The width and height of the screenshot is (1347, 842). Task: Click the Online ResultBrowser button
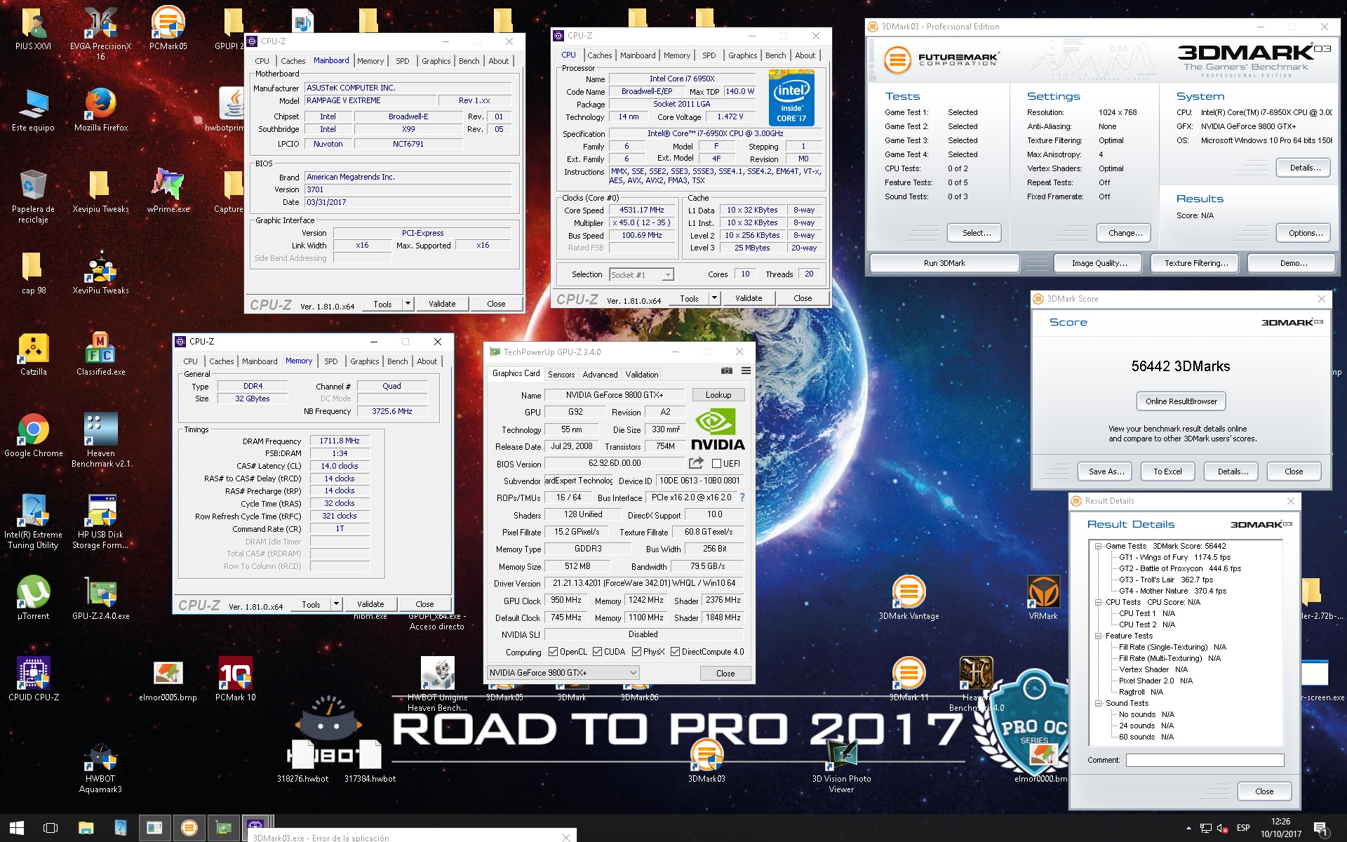1181,401
